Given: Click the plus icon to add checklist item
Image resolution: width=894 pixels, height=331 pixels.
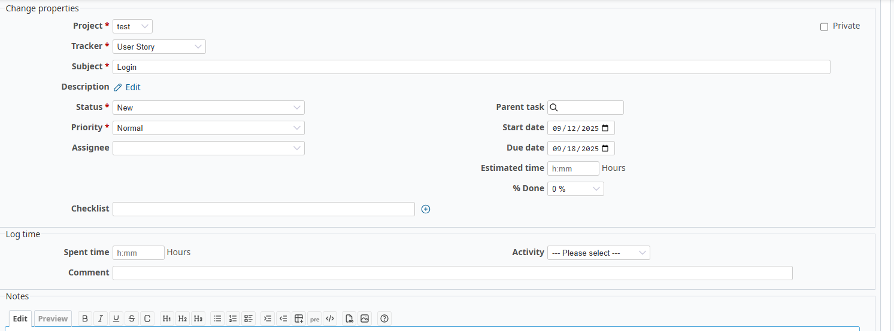Looking at the screenshot, I should [x=426, y=209].
